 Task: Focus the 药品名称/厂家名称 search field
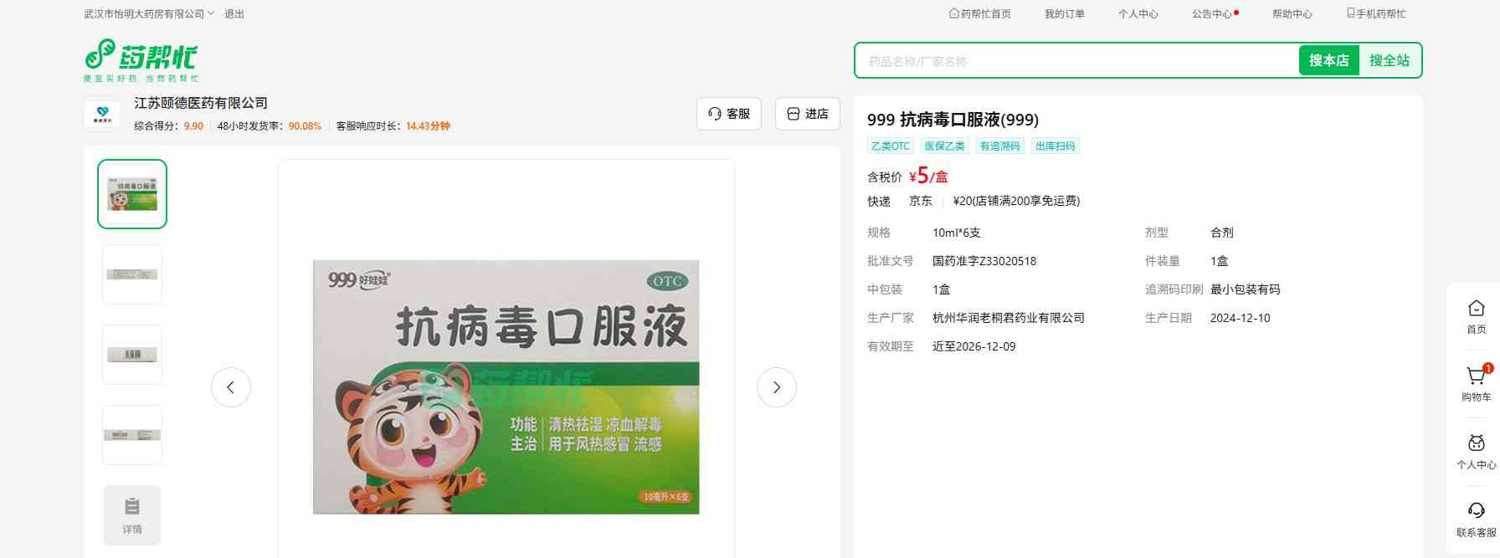pyautogui.click(x=1076, y=61)
